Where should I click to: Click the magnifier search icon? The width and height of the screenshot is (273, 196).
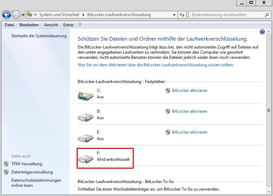tap(267, 15)
